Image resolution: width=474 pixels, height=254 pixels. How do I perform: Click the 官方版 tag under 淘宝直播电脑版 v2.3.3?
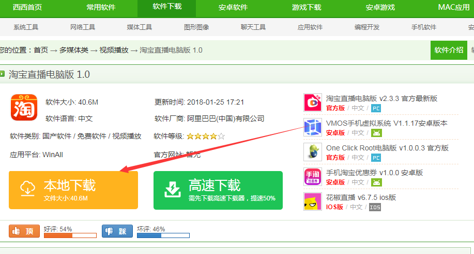[335, 108]
